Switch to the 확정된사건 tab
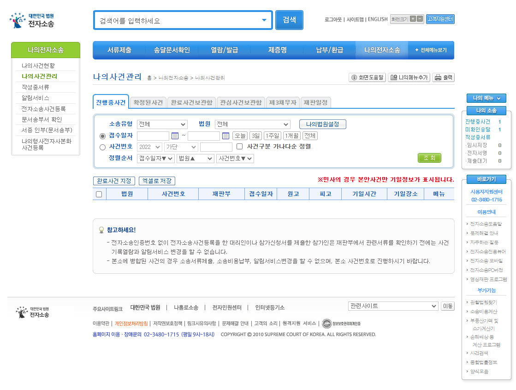The image size is (516, 390). (x=148, y=103)
